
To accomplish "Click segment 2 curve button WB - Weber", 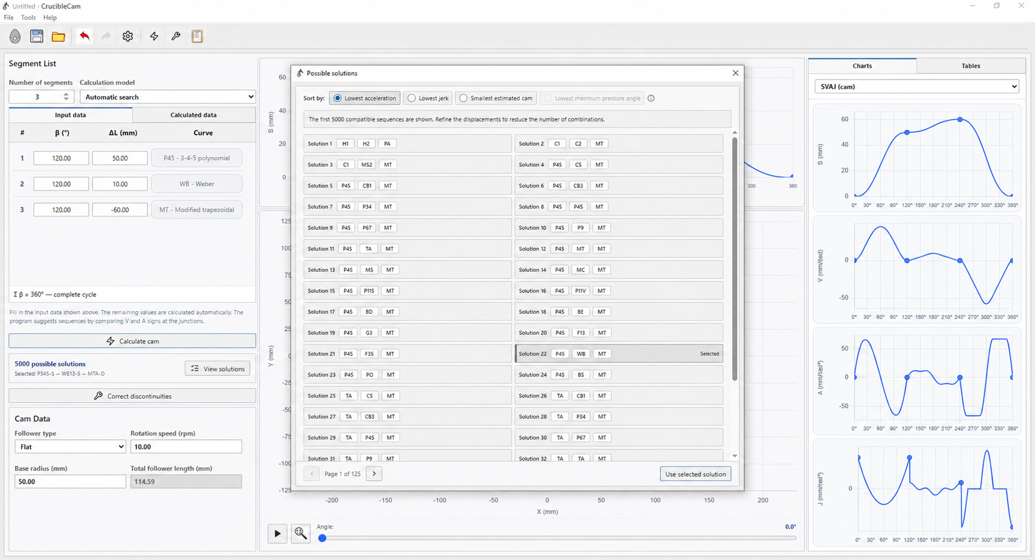I will [x=197, y=184].
